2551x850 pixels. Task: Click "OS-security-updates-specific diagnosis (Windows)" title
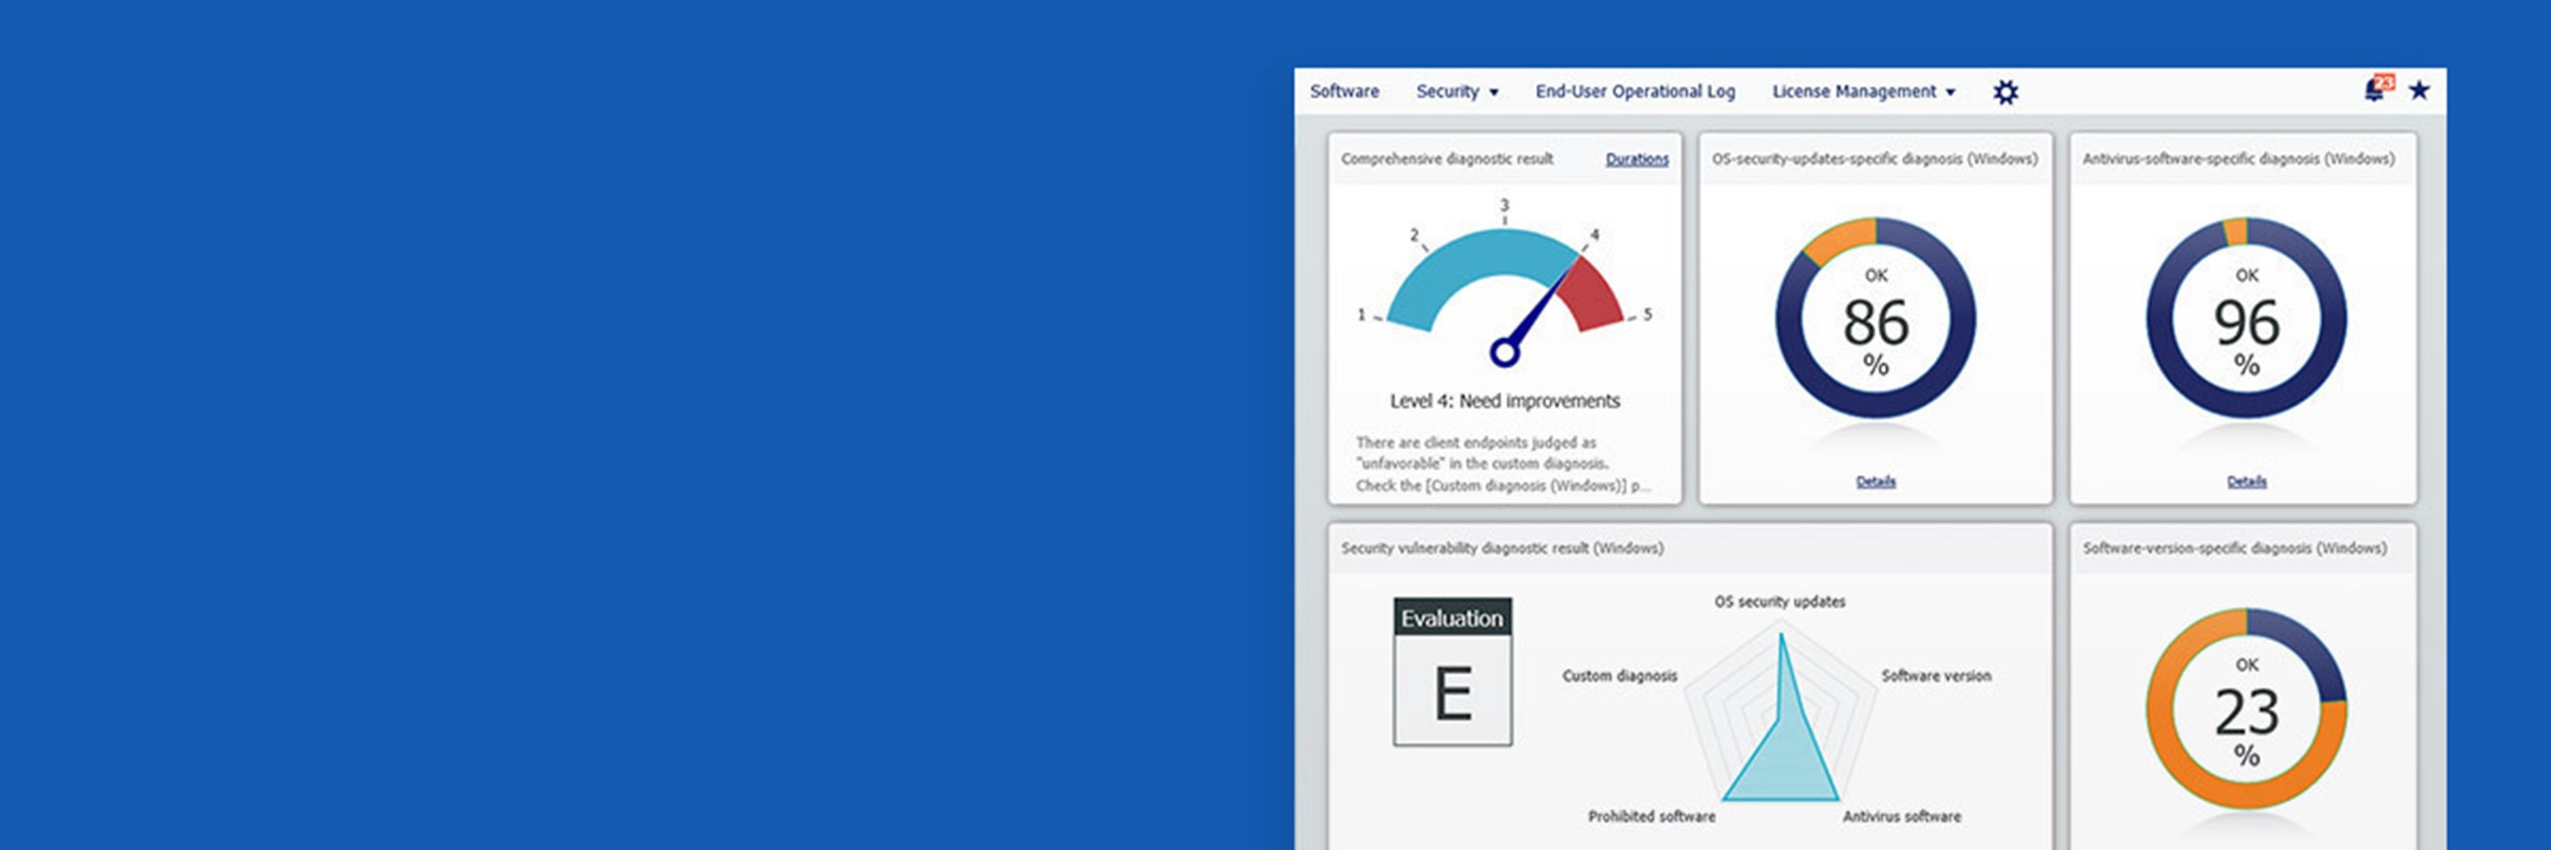point(1874,158)
